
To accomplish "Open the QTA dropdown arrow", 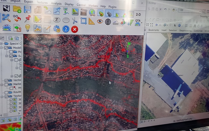I will 142,23.
